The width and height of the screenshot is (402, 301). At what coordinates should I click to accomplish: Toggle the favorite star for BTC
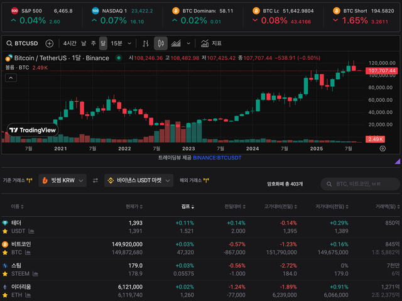5,253
